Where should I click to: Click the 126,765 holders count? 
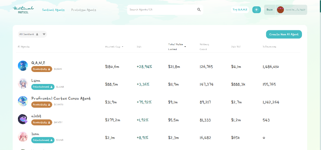point(206,66)
